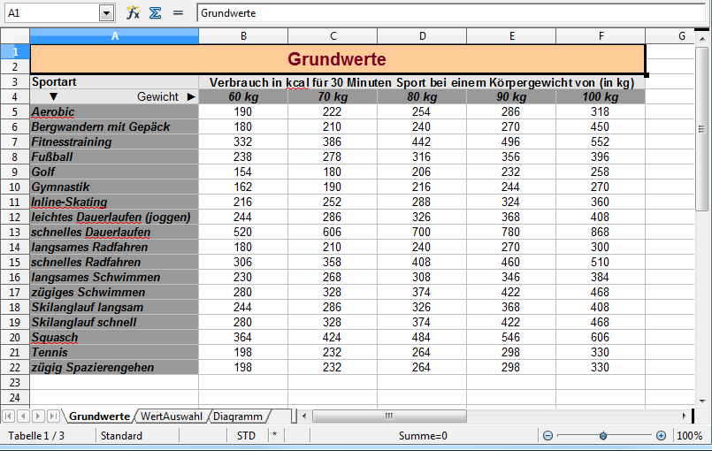Image resolution: width=712 pixels, height=451 pixels.
Task: Open the Name Box dropdown
Action: click(x=107, y=13)
